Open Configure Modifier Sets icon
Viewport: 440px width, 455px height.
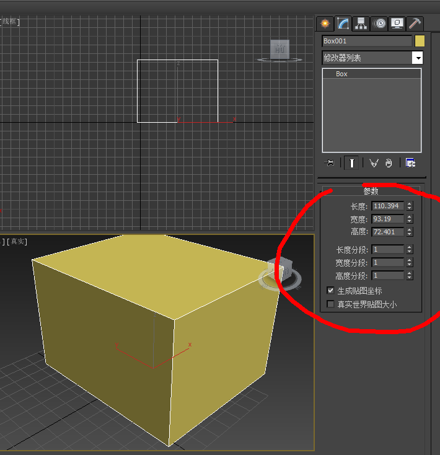coord(410,163)
